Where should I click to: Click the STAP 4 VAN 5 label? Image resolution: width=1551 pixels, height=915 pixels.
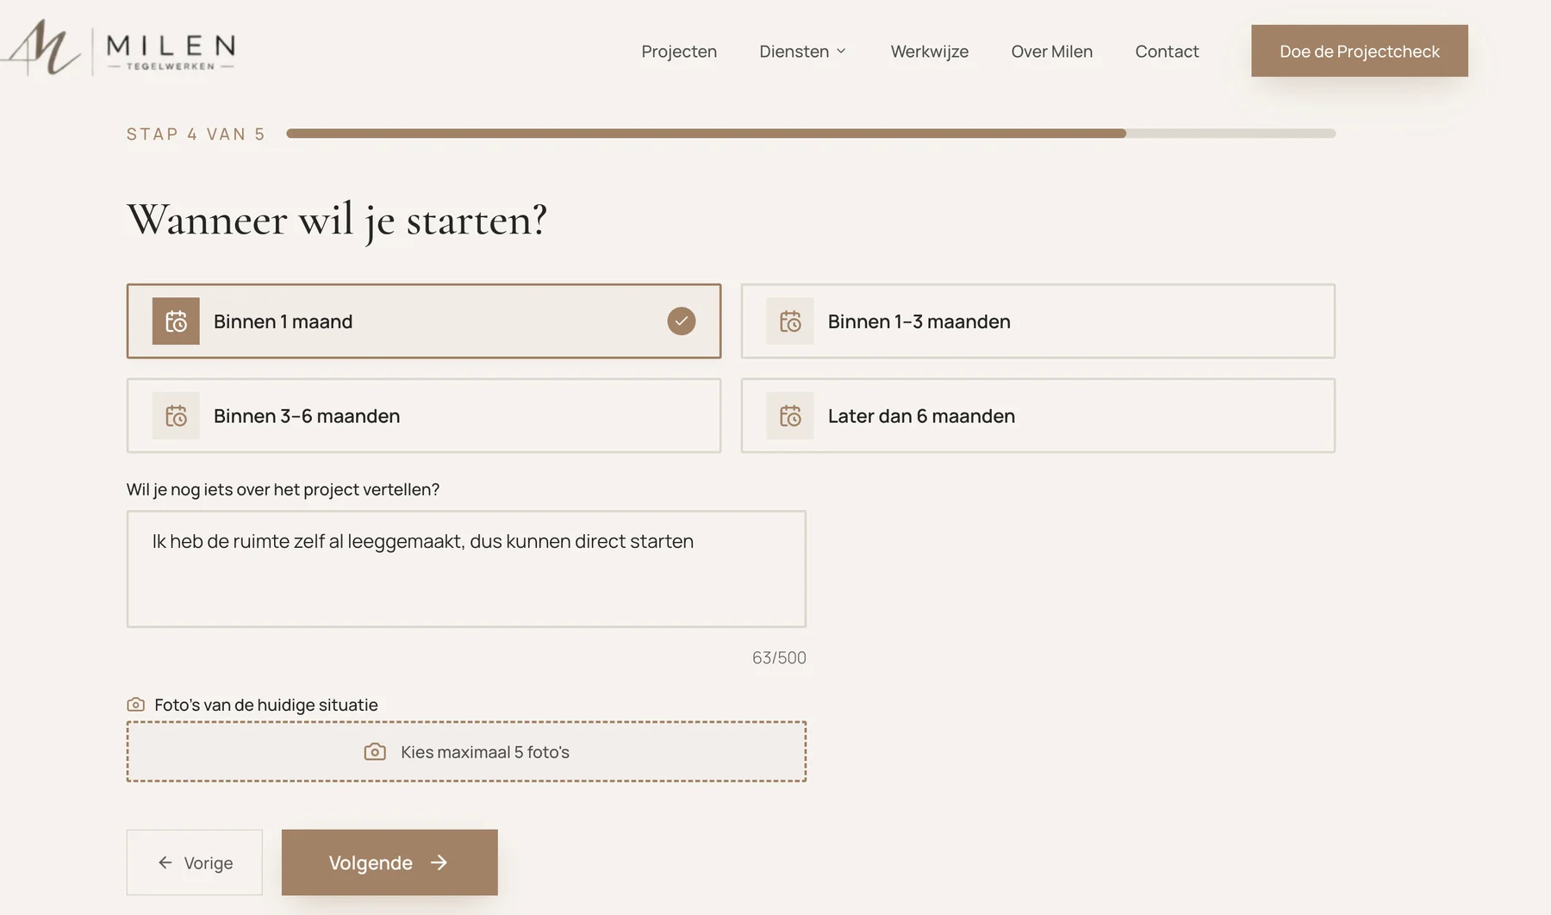point(196,134)
